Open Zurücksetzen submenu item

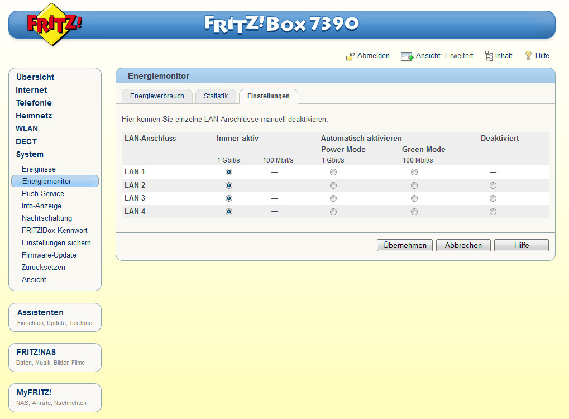(x=44, y=268)
